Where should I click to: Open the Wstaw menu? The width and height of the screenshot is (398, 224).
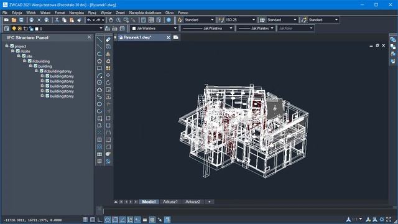pos(45,12)
